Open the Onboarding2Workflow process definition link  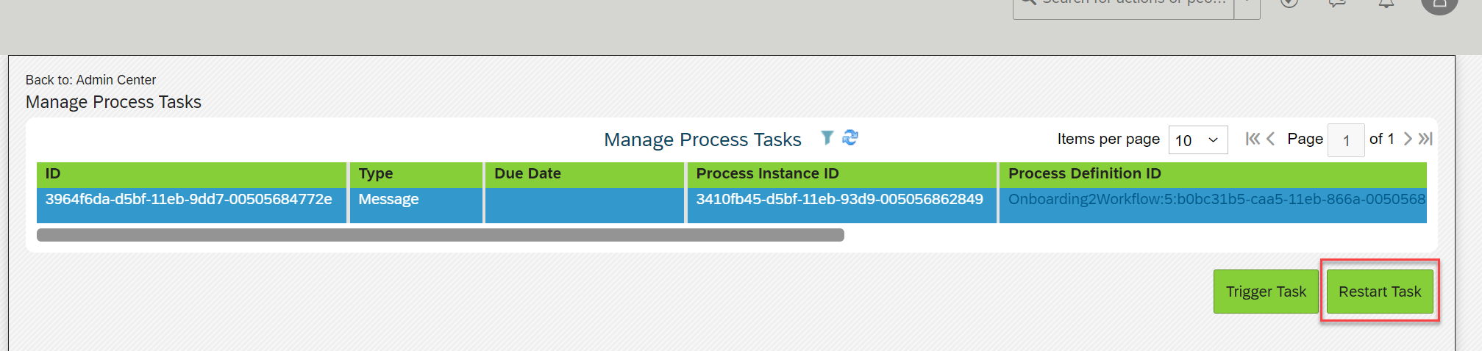pos(1216,199)
